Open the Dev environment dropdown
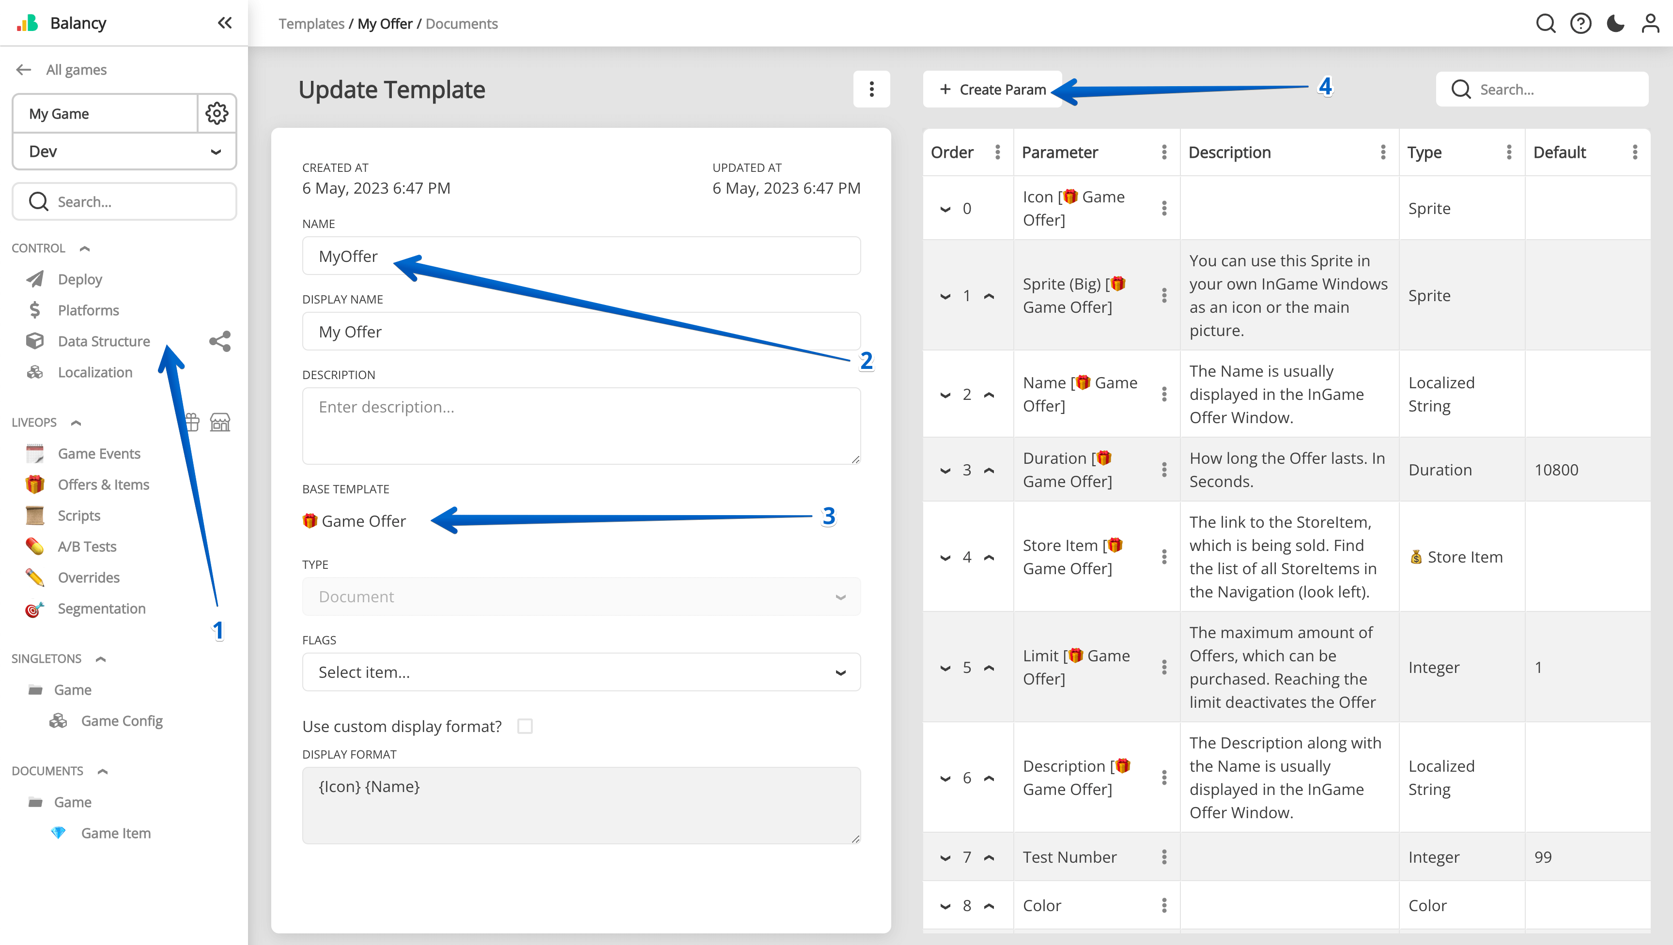1673x945 pixels. coord(124,152)
